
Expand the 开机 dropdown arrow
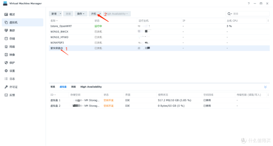coord(100,14)
